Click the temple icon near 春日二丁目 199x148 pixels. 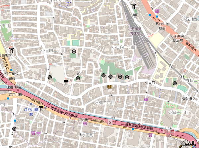point(175,83)
